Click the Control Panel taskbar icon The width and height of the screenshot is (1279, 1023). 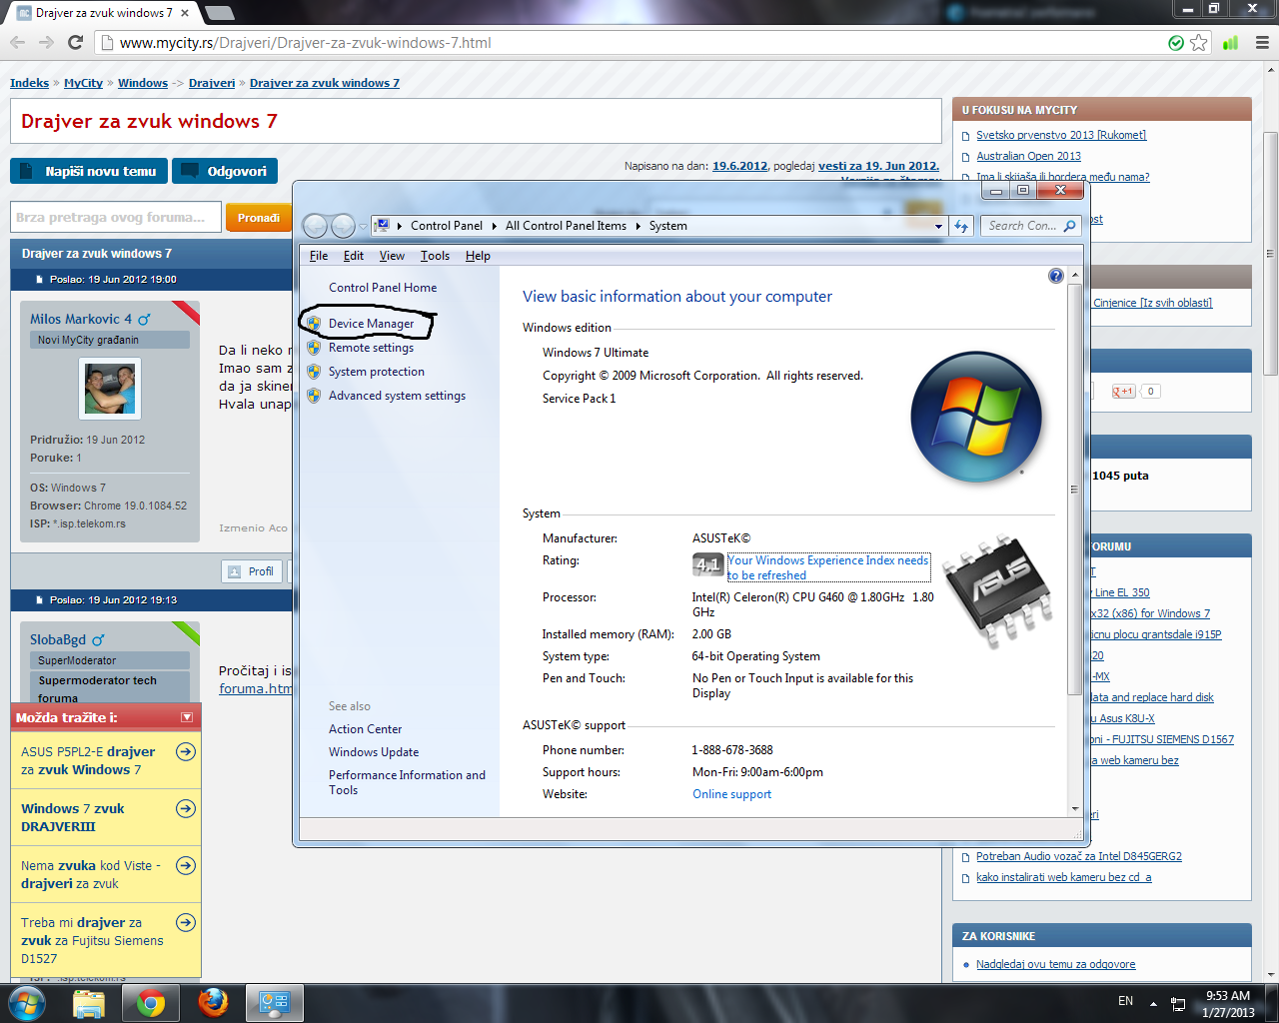pyautogui.click(x=275, y=1003)
